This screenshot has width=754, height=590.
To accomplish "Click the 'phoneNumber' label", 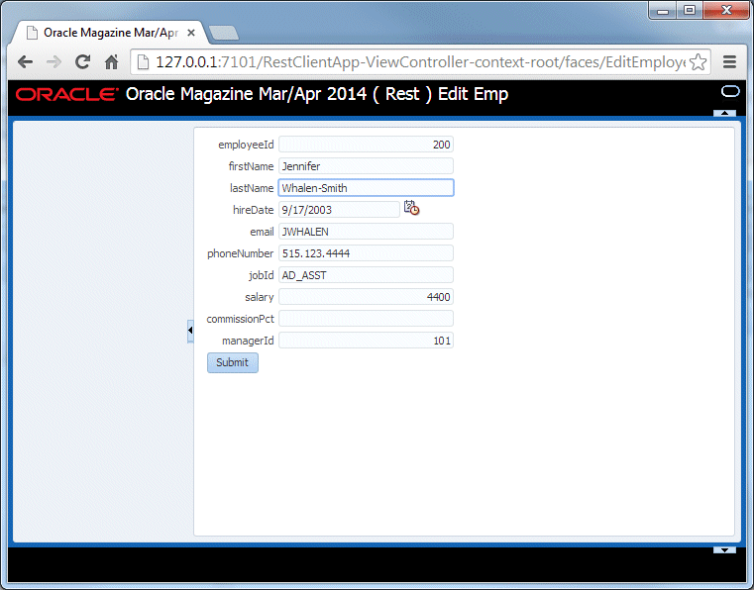I will (240, 253).
